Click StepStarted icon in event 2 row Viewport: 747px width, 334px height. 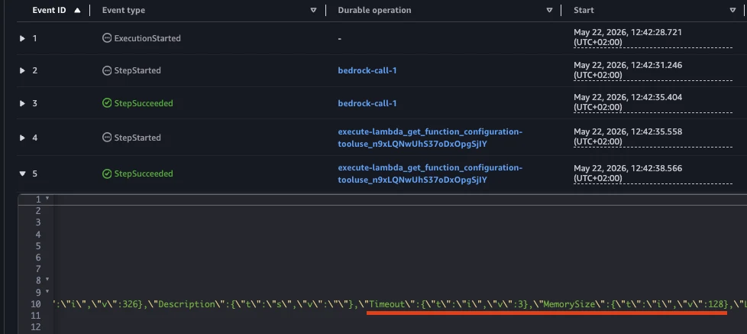pyautogui.click(x=107, y=70)
